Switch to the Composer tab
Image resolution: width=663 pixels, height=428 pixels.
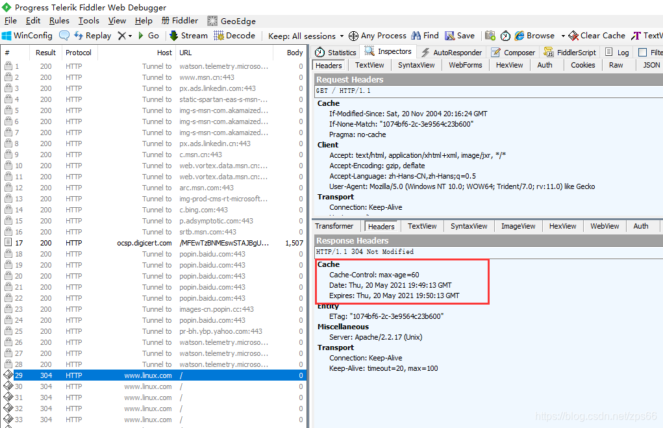[x=513, y=53]
